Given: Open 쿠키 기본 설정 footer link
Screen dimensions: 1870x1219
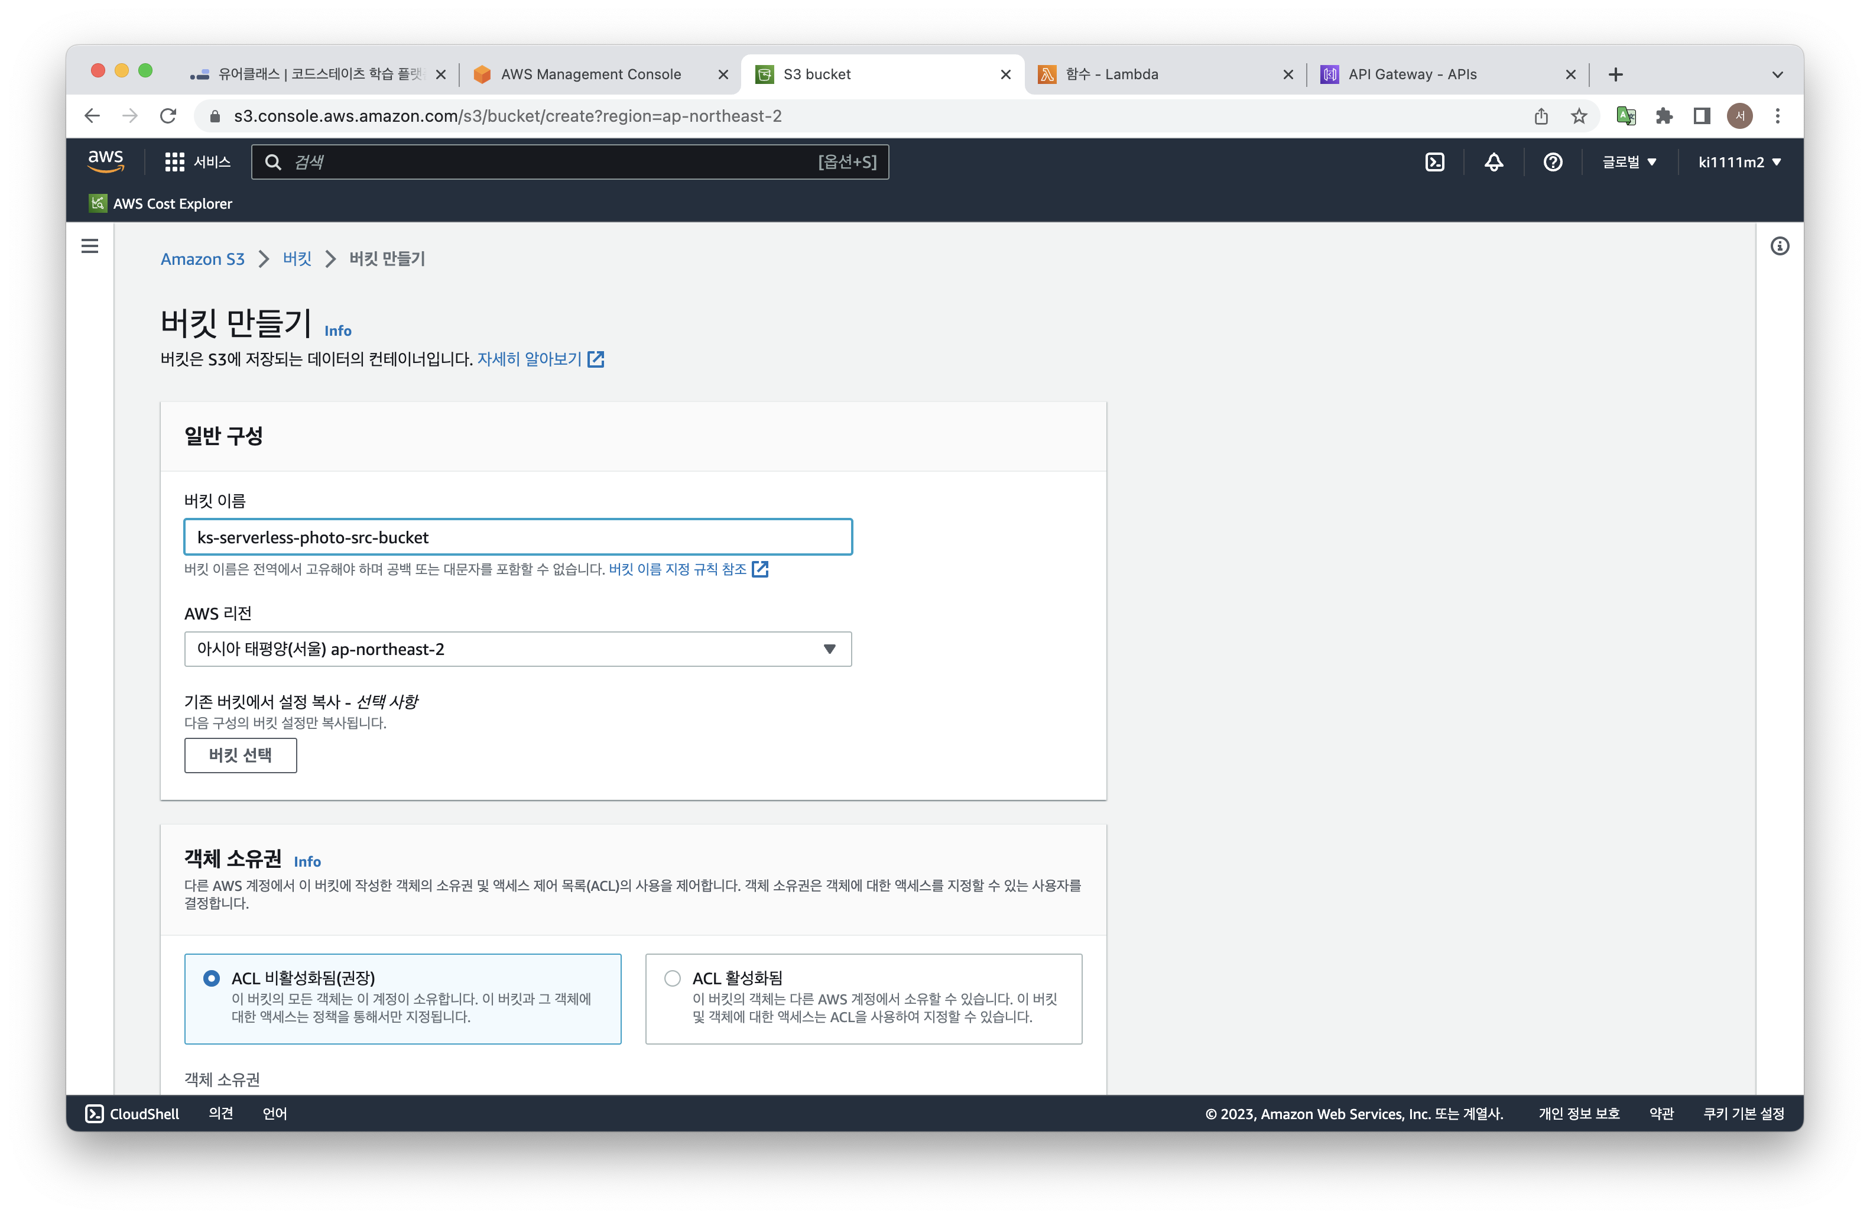Looking at the screenshot, I should (1744, 1113).
